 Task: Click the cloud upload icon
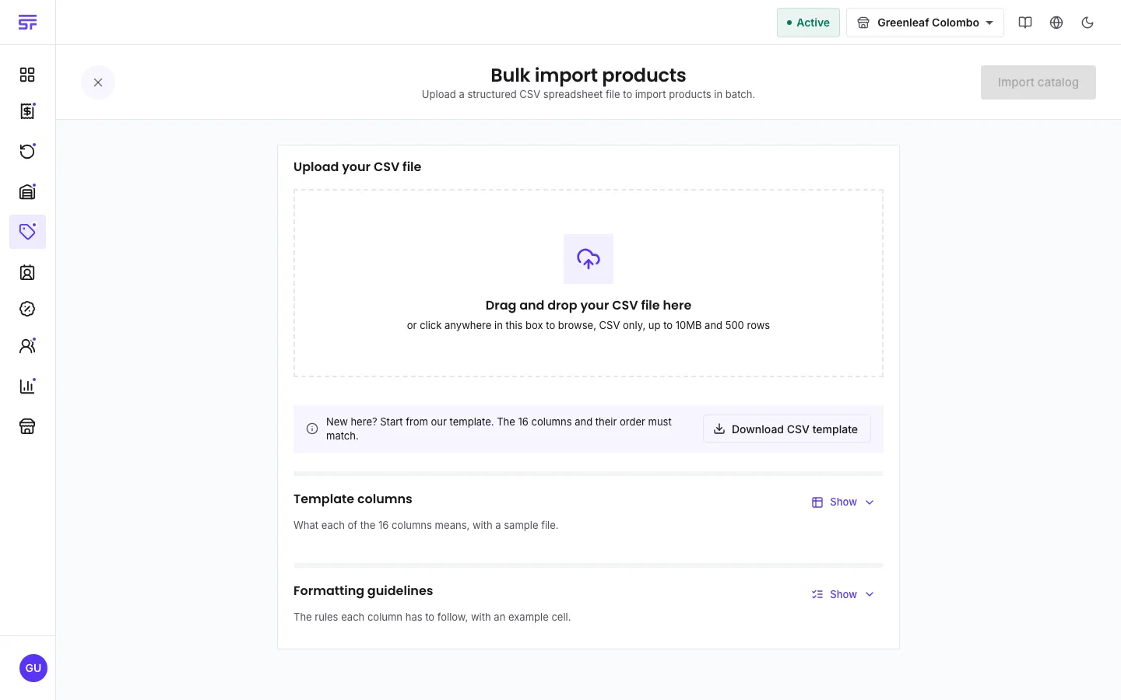pos(589,259)
